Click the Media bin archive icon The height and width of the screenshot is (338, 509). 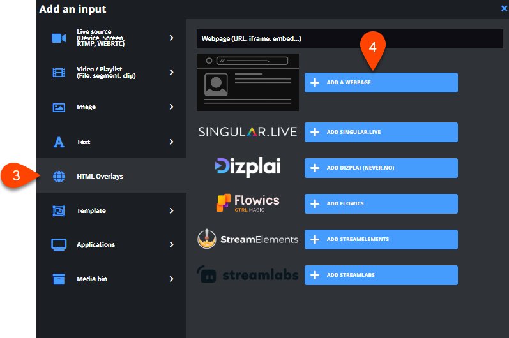pos(59,279)
